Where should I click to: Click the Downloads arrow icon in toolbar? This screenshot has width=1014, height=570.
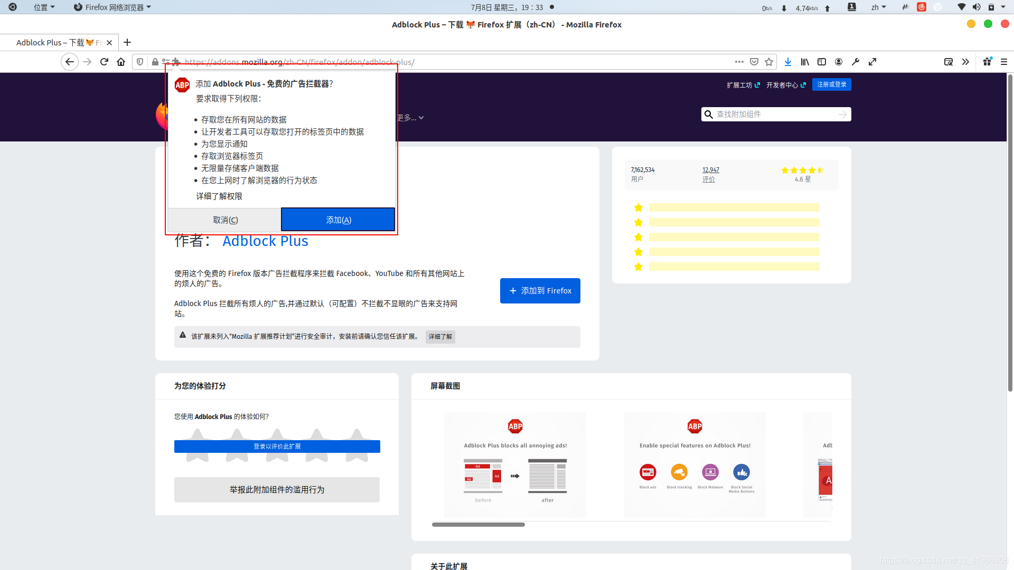click(x=787, y=62)
